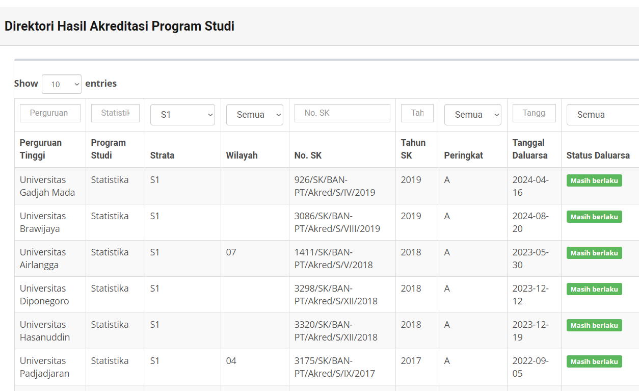639x391 pixels.
Task: Click the Program Studi filter input
Action: (x=115, y=113)
